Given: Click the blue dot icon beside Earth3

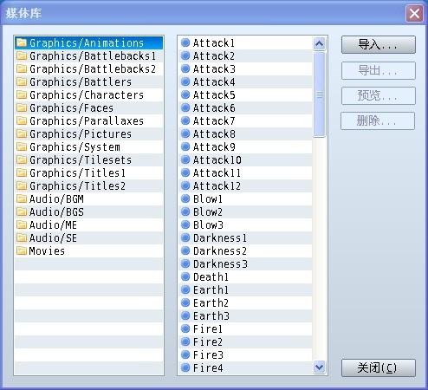Looking at the screenshot, I should tap(185, 315).
